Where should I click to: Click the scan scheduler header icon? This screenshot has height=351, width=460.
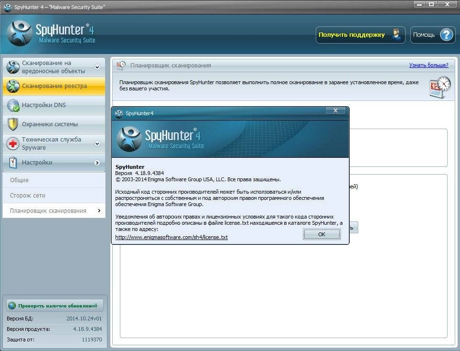pyautogui.click(x=121, y=66)
